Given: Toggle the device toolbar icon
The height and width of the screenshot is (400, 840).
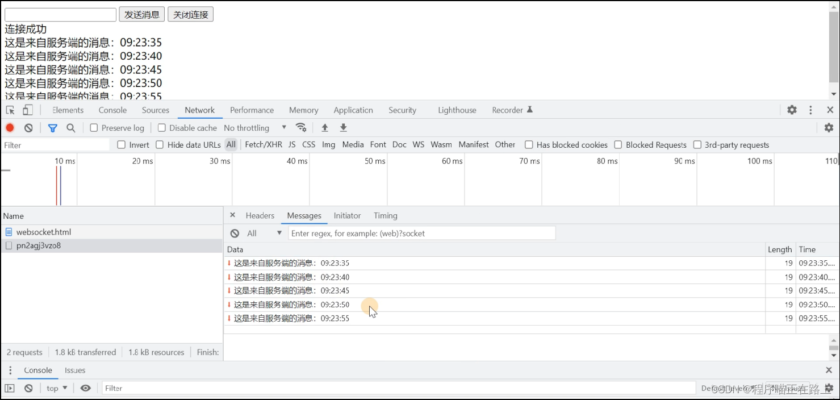Looking at the screenshot, I should [x=28, y=110].
